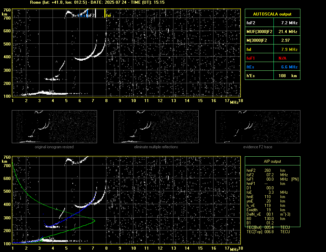The height and width of the screenshot is (252, 326).
Task: Open the evidence F2 trace thumbnail
Action: (x=258, y=127)
